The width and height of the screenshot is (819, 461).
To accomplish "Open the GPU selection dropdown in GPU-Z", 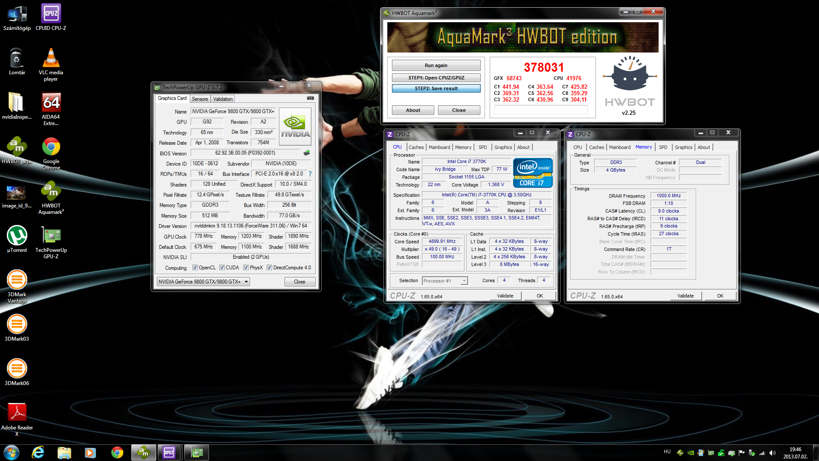I will tap(203, 282).
